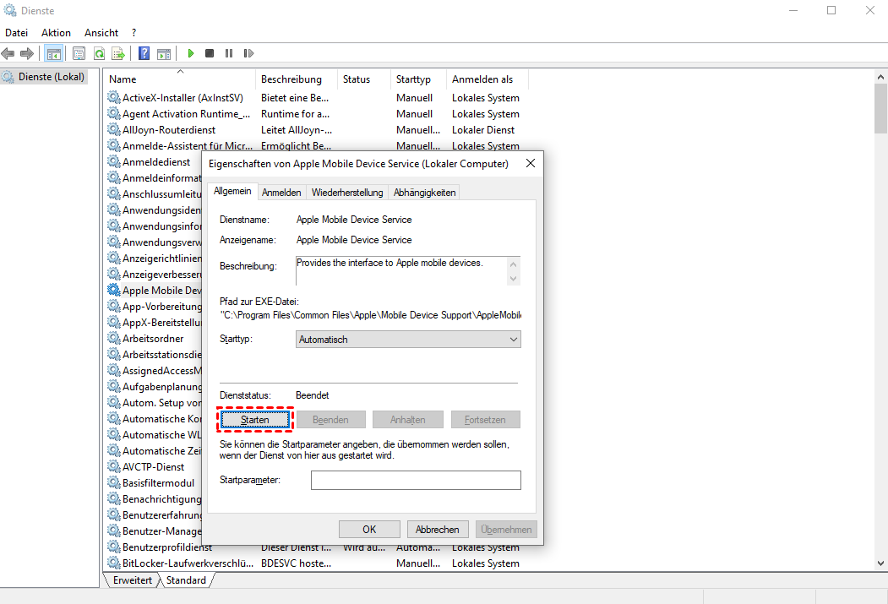888x604 pixels.
Task: Click the Export List toolbar icon
Action: click(x=118, y=53)
